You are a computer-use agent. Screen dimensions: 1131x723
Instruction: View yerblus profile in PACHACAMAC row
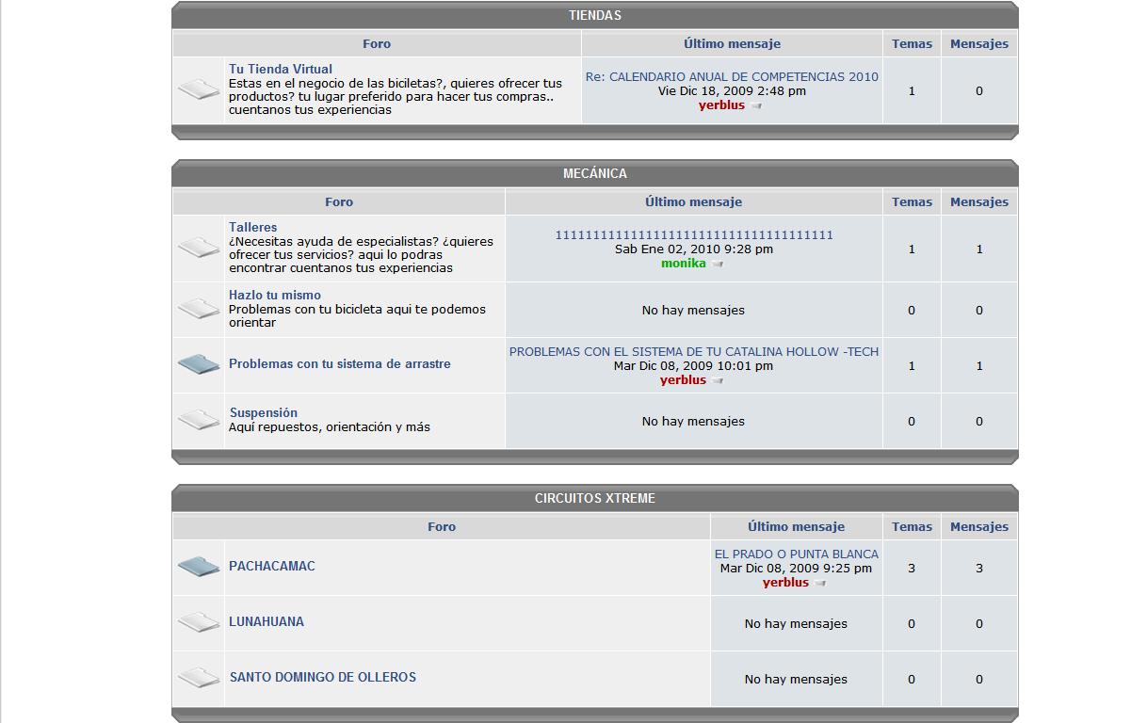785,583
